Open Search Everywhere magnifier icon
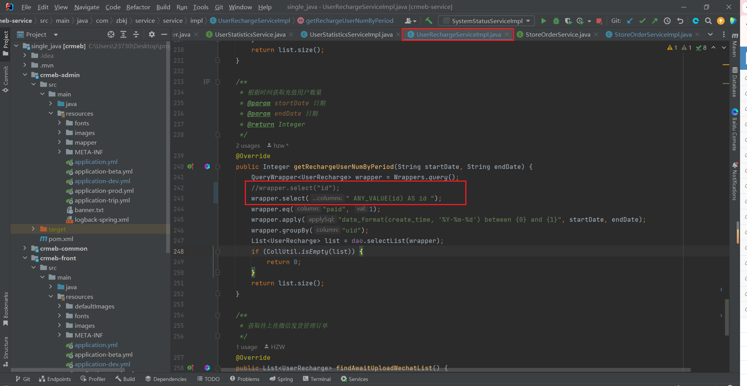This screenshot has width=747, height=386. [x=708, y=21]
